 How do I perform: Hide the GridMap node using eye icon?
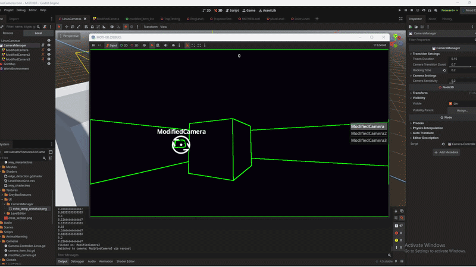(49, 63)
